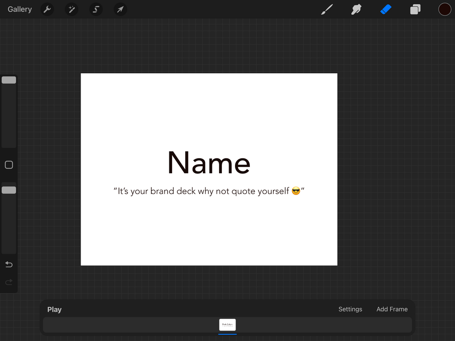Undo the last action
Image resolution: width=455 pixels, height=341 pixels.
click(x=9, y=265)
